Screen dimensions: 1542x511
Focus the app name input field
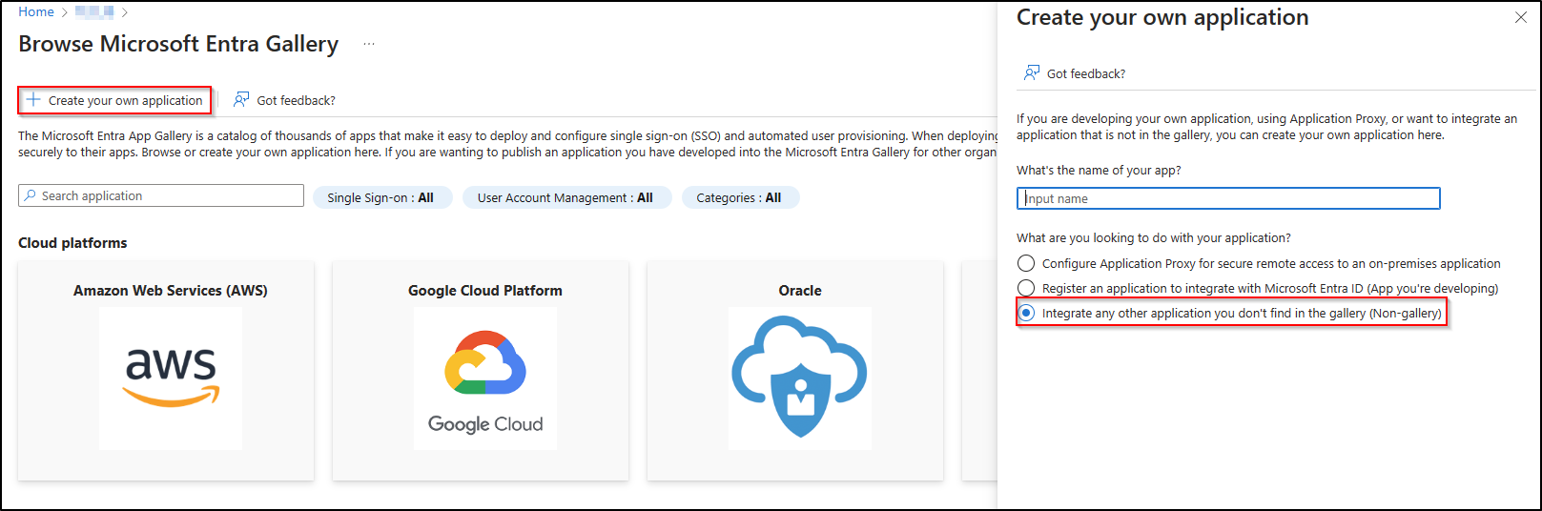pos(1228,198)
